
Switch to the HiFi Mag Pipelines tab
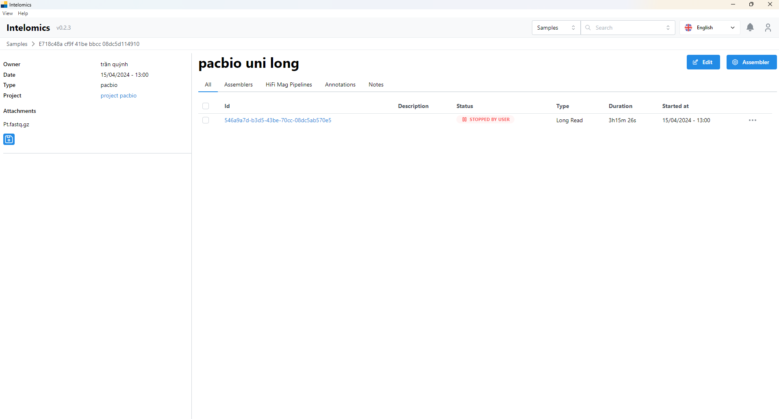pyautogui.click(x=289, y=84)
